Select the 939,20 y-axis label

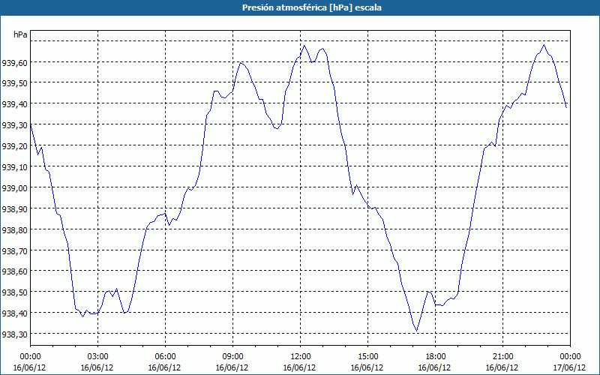14,145
